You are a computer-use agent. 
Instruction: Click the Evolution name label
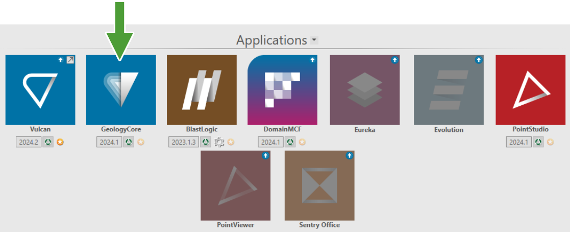(x=449, y=129)
